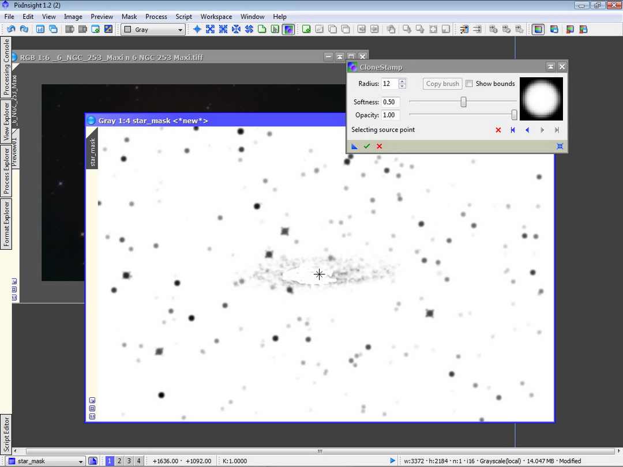This screenshot has height=467, width=623.
Task: Click the blue-green overlapping window icon
Action: point(554,29)
